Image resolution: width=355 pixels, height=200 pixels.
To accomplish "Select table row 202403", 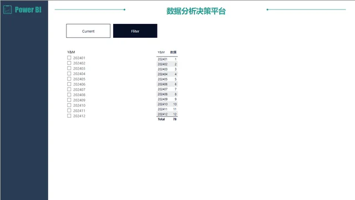I will pyautogui.click(x=167, y=69).
